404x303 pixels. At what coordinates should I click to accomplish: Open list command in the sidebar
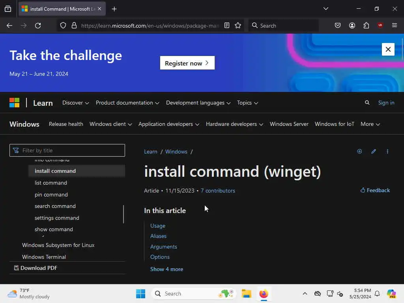click(x=51, y=183)
